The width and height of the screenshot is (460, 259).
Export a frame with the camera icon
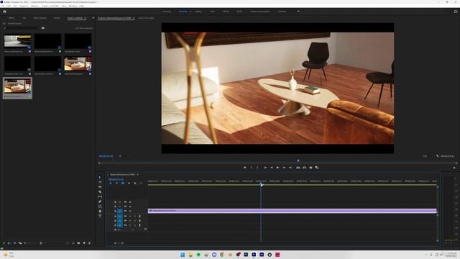[x=310, y=168]
